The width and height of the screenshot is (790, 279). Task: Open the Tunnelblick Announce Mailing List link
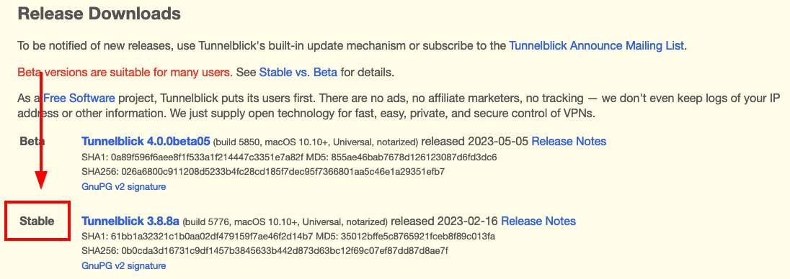pos(597,46)
